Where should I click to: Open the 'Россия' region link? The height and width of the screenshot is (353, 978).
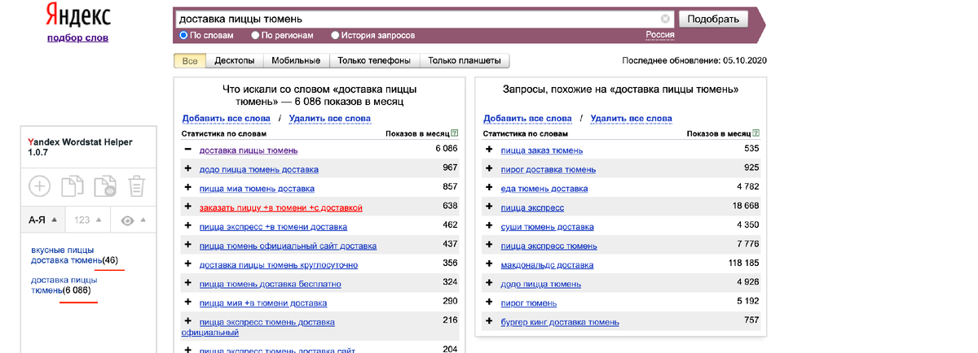tap(659, 35)
